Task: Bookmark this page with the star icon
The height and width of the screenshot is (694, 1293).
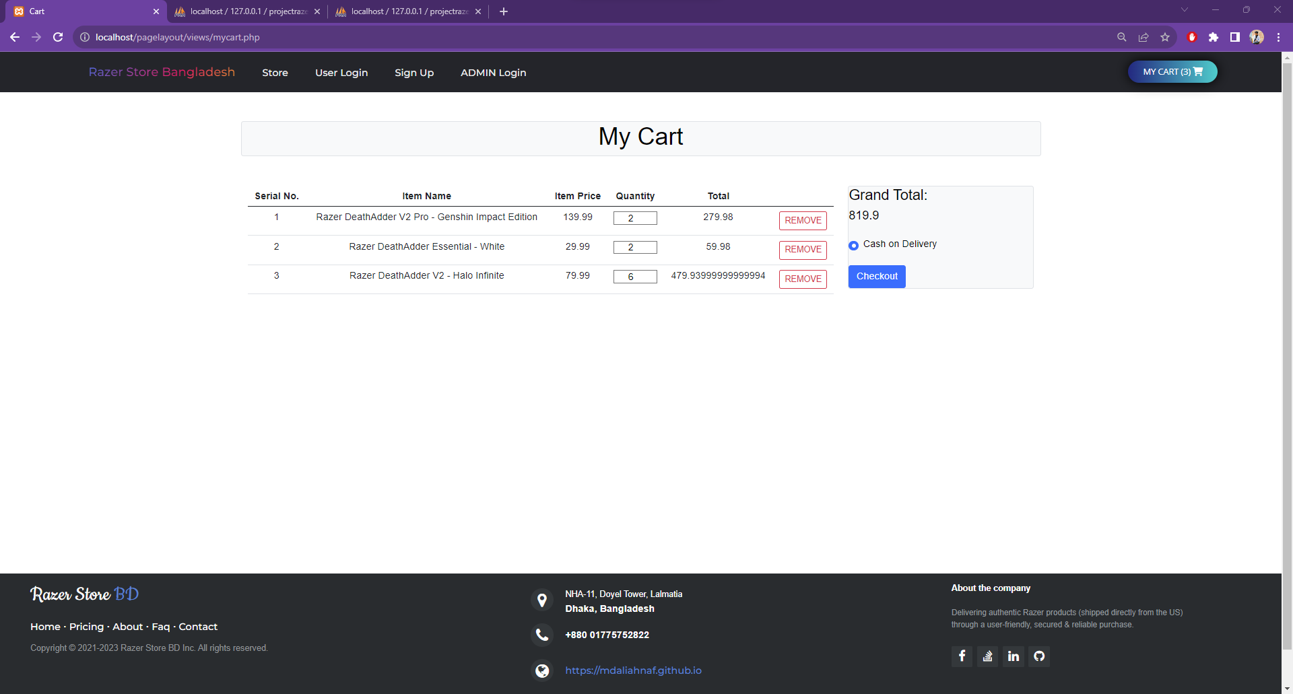Action: [1164, 37]
